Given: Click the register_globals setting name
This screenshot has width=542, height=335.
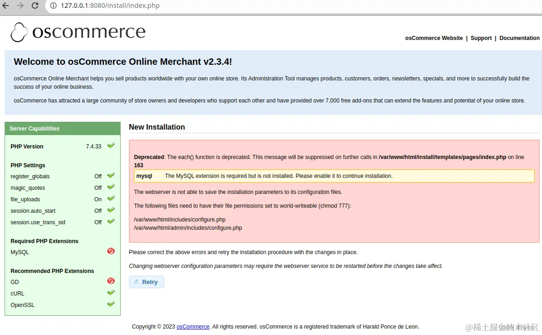Looking at the screenshot, I should [30, 176].
